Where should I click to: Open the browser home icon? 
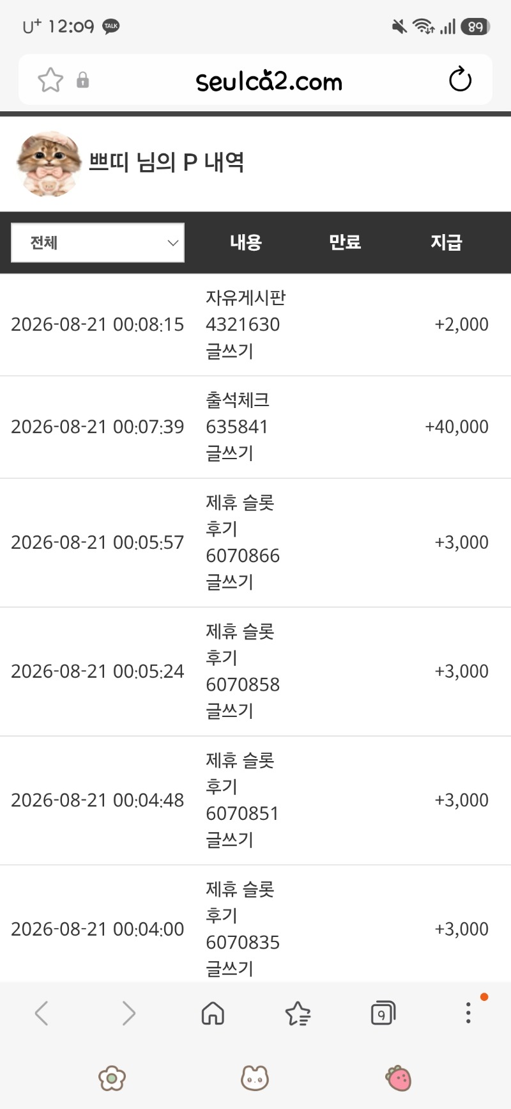tap(213, 1013)
